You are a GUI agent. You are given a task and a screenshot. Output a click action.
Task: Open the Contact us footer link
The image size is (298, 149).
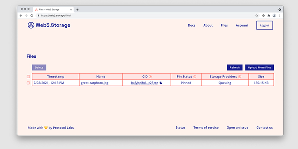pos(265,128)
